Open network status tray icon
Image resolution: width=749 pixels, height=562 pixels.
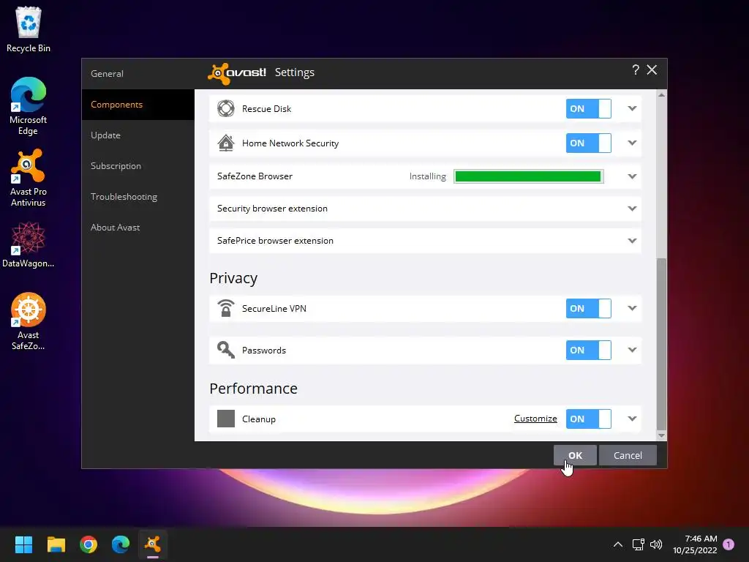pos(638,544)
